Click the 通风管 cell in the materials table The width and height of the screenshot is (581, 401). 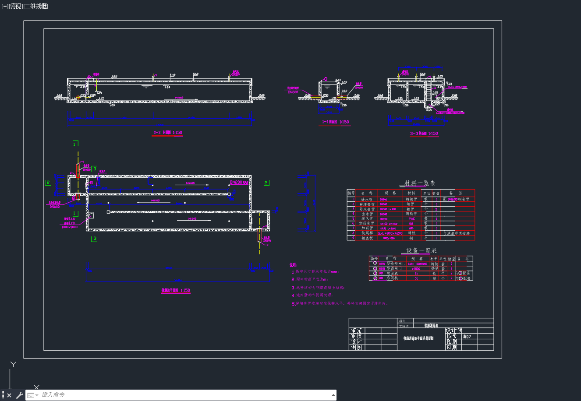pos(367,219)
